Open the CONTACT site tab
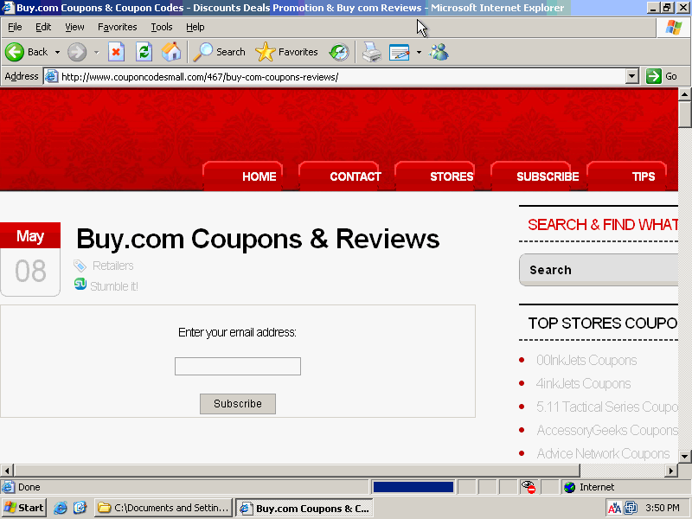 pos(339,176)
